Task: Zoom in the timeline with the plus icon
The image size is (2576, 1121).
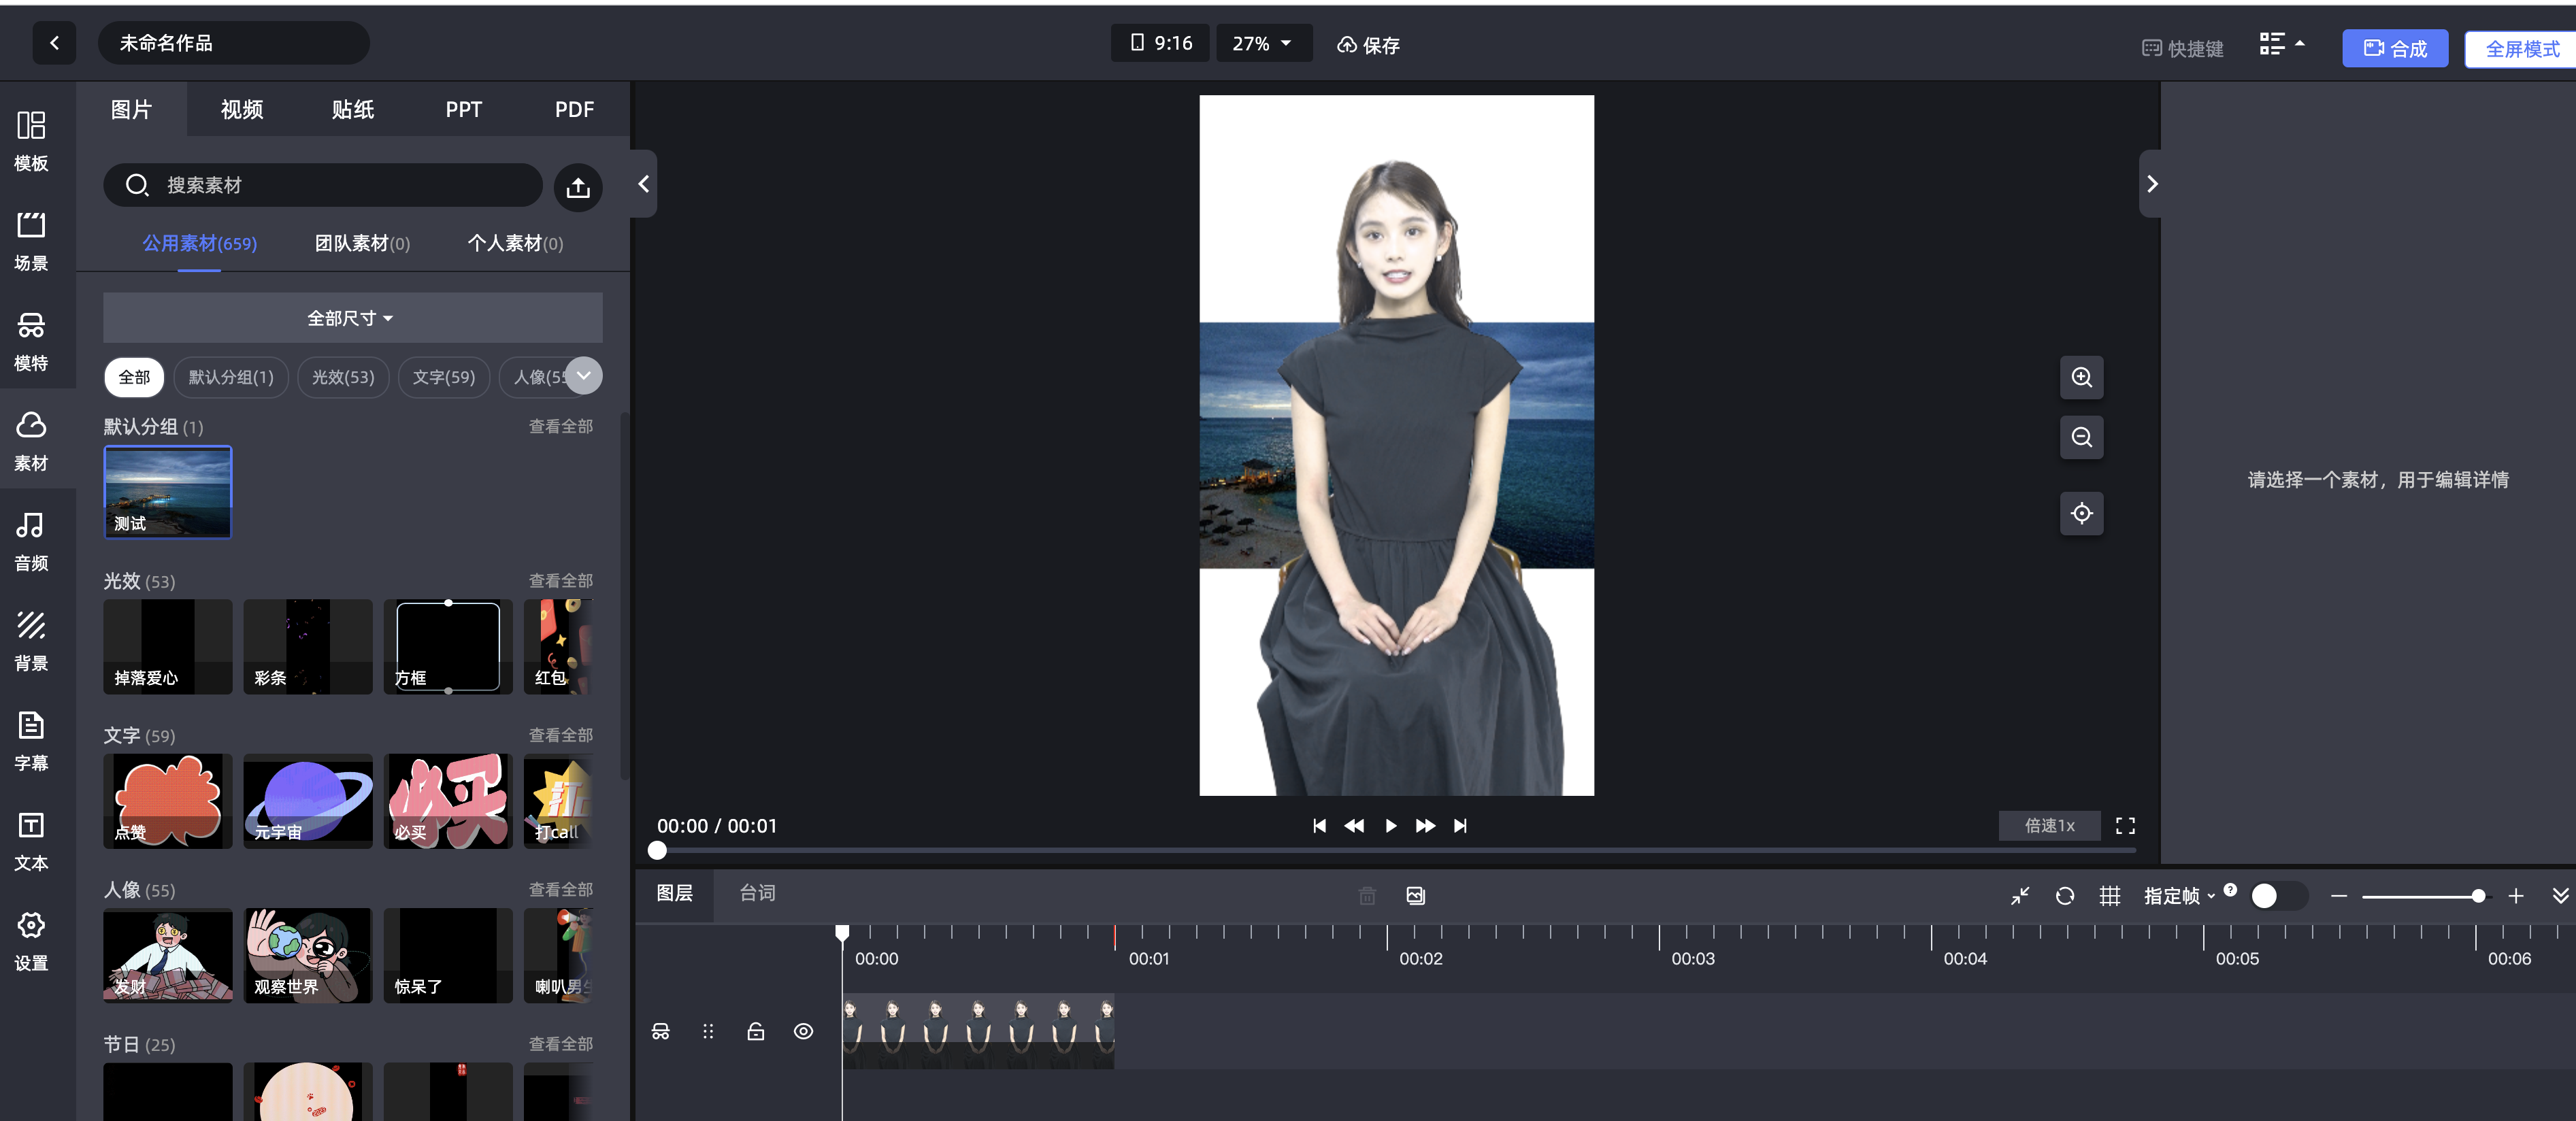Action: point(2516,896)
